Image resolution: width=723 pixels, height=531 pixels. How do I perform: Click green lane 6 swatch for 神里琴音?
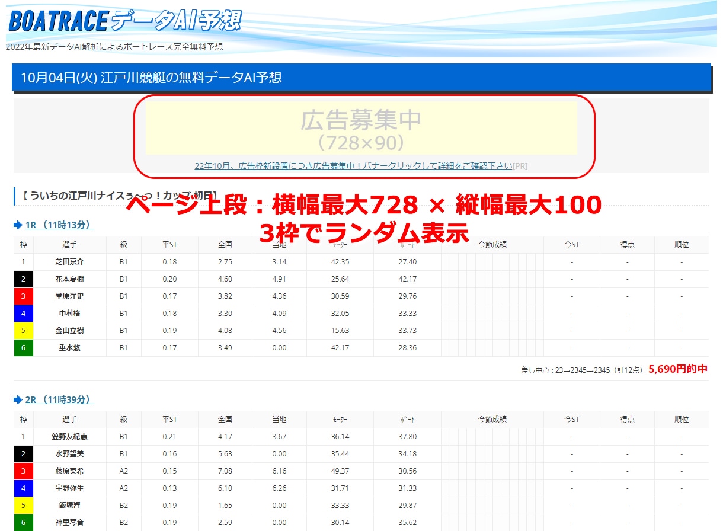[x=24, y=522]
